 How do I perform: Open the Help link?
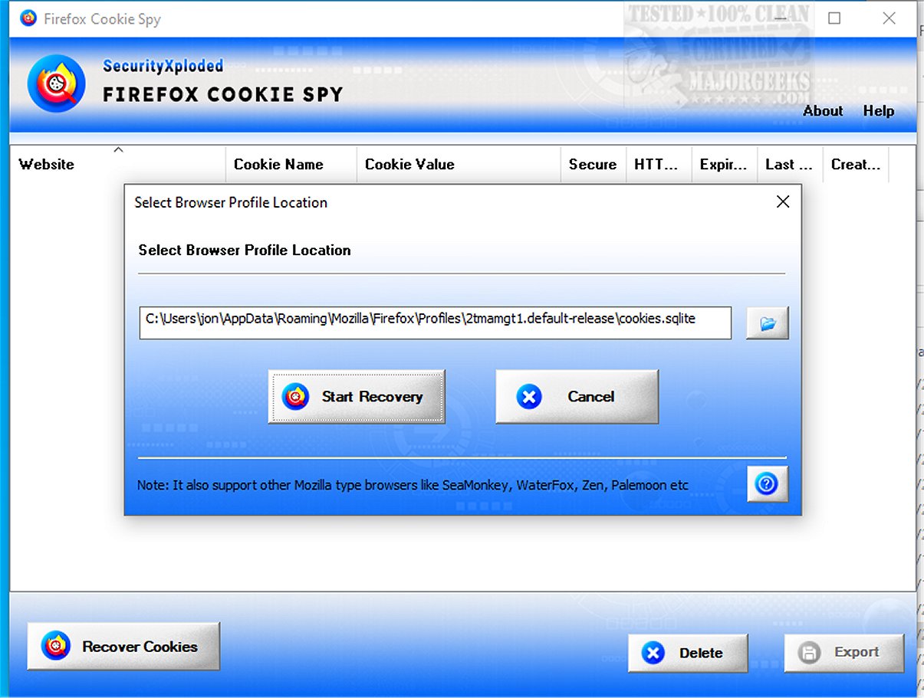[x=879, y=111]
